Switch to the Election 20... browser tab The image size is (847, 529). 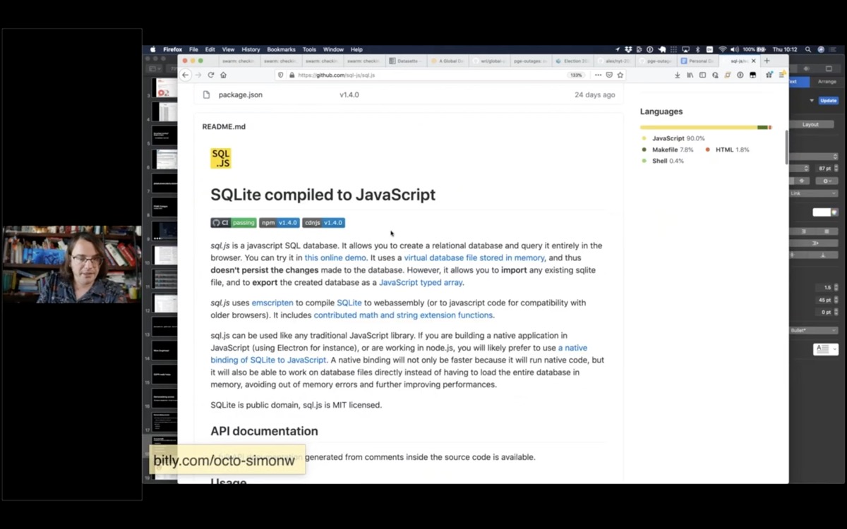pyautogui.click(x=572, y=61)
